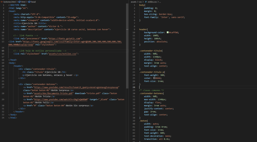The image size is (257, 142).
Task: Open the #caffb0 color swatch picker
Action: (168, 32)
